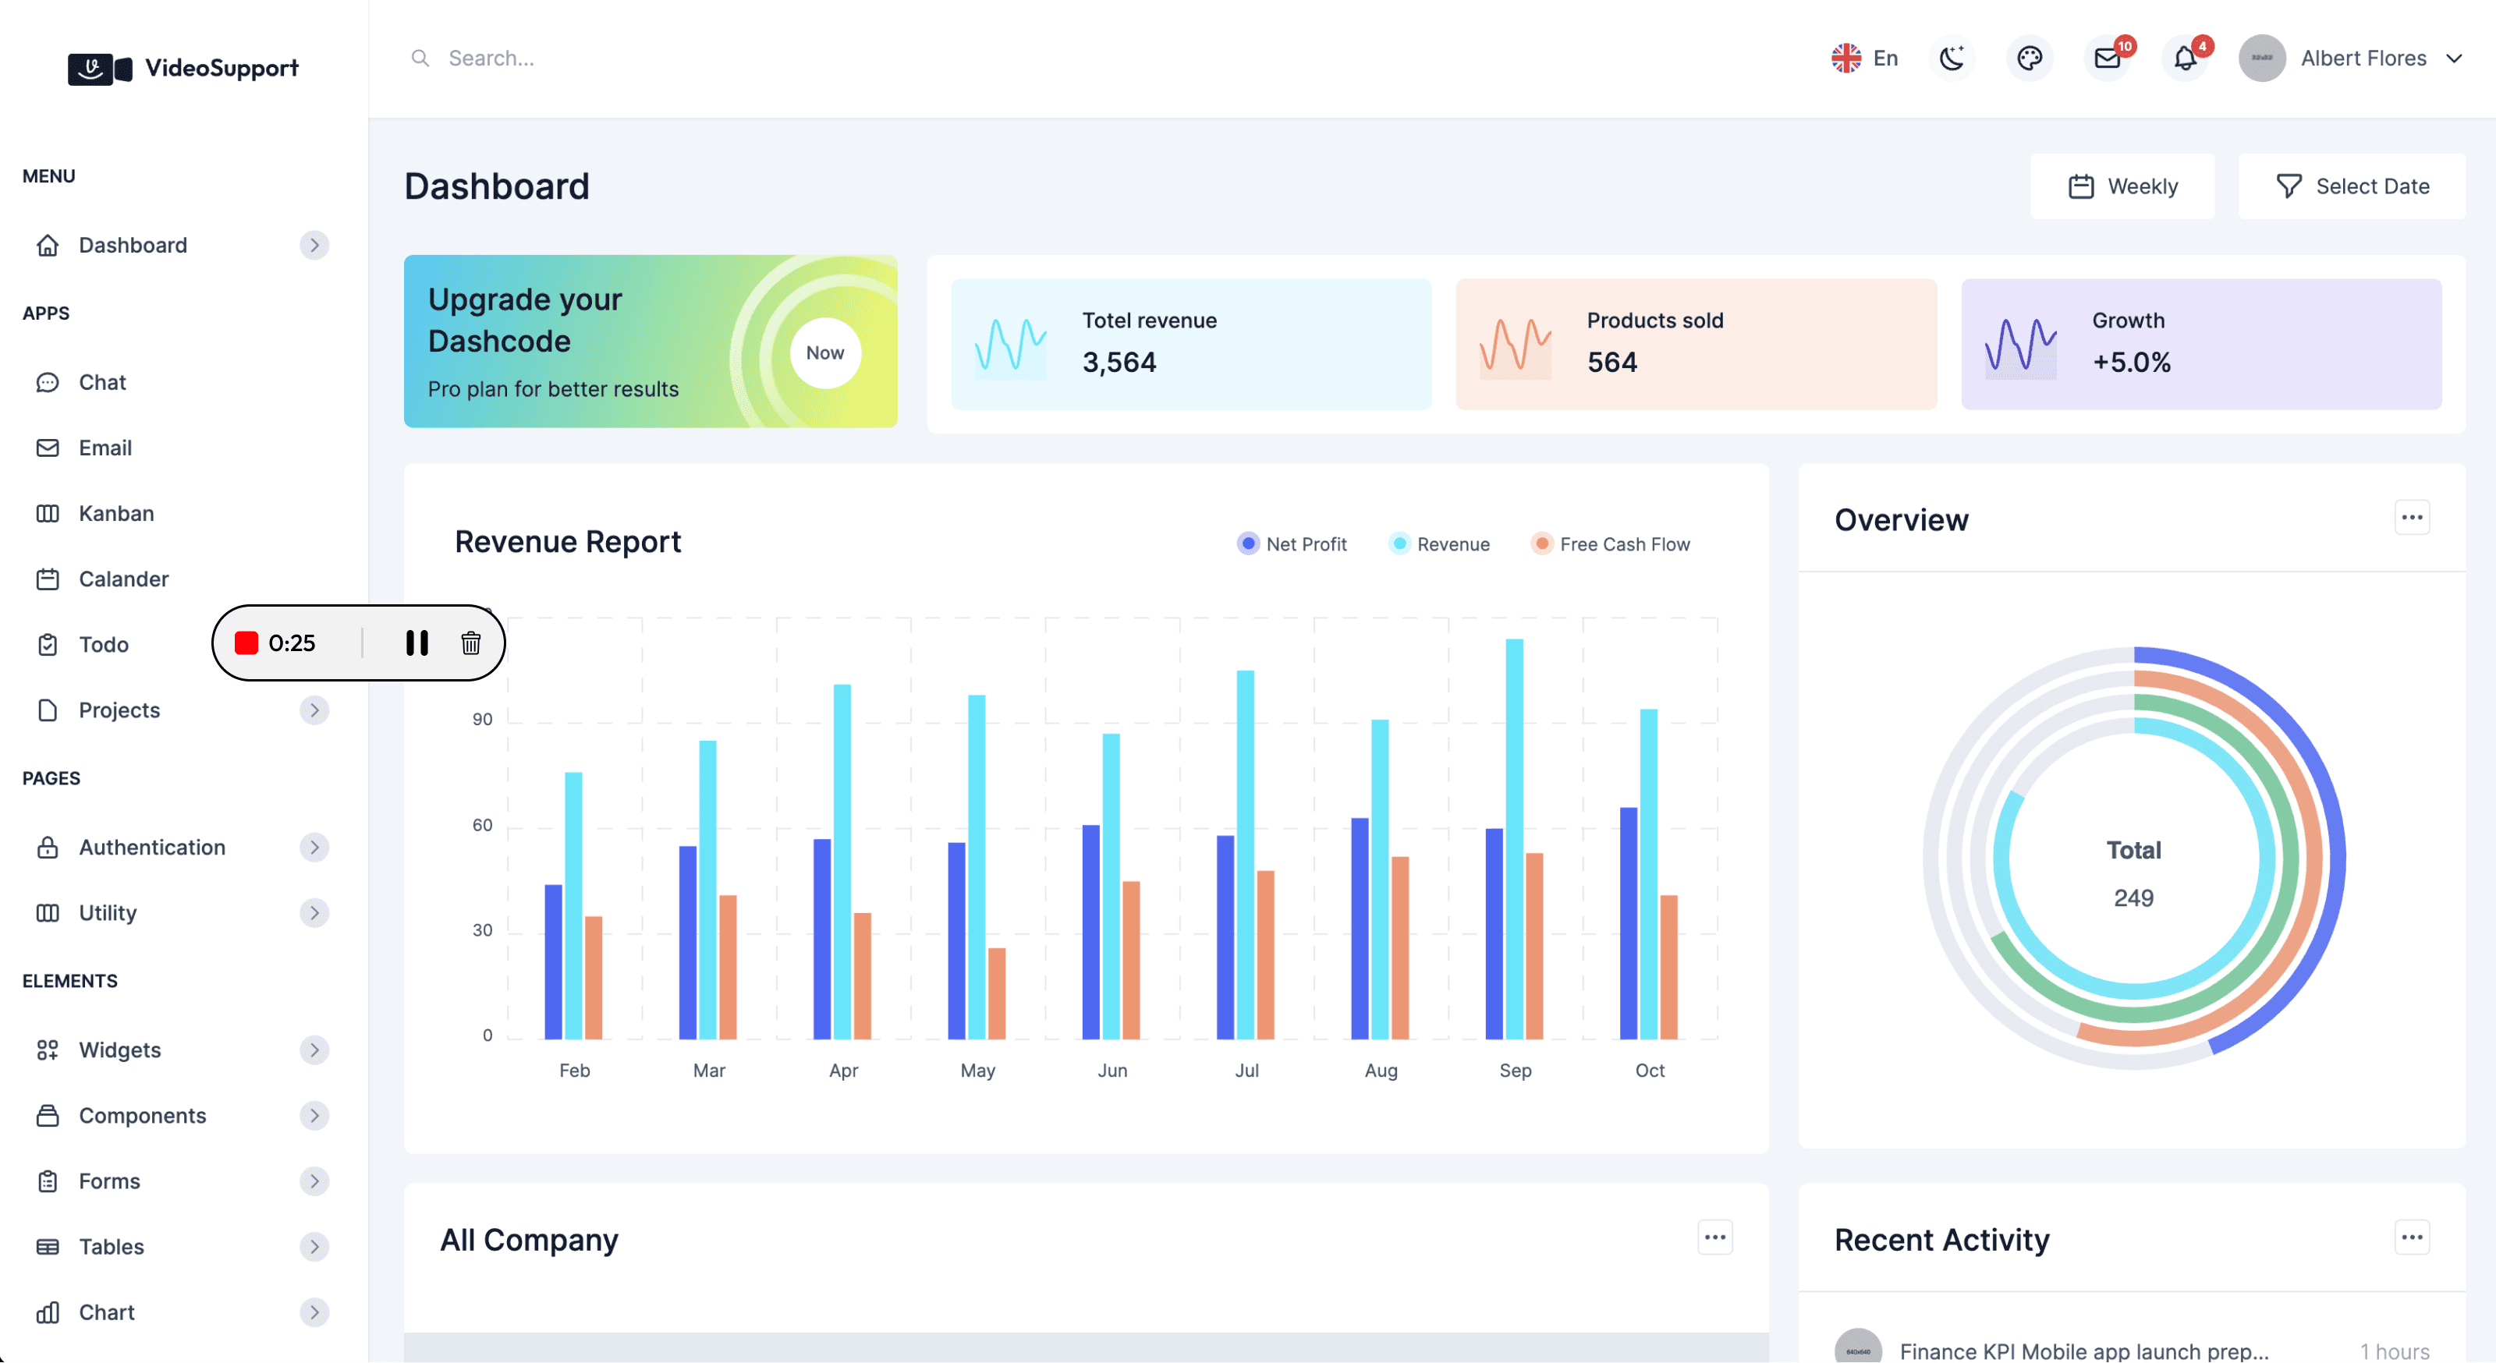This screenshot has height=1363, width=2496.
Task: Pause the screen recording
Action: 416,643
